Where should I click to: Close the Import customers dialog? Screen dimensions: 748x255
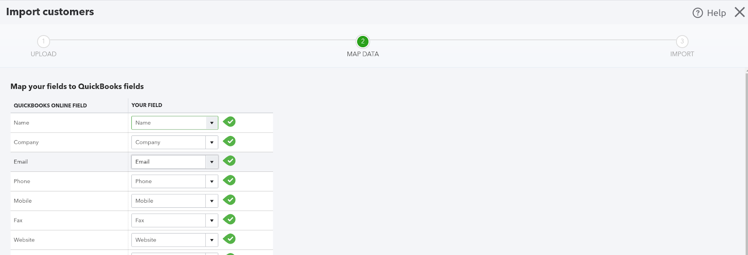740,12
